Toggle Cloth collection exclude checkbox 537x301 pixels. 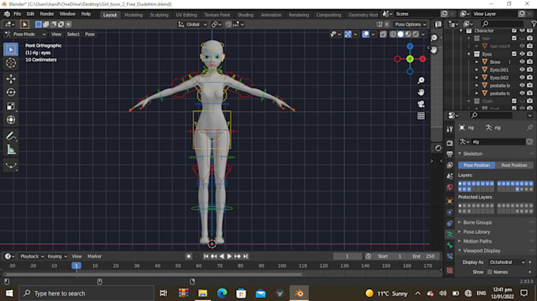pyautogui.click(x=514, y=101)
